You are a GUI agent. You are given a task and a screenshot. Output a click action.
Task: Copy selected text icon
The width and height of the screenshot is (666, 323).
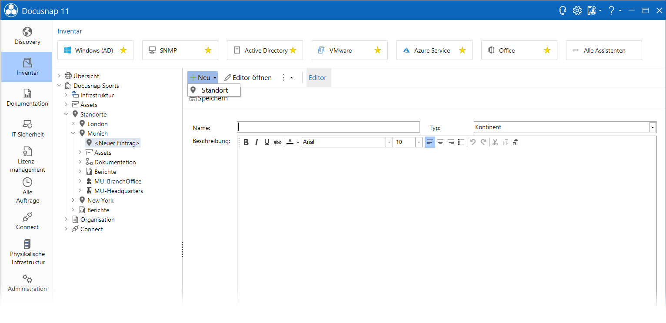tap(506, 142)
